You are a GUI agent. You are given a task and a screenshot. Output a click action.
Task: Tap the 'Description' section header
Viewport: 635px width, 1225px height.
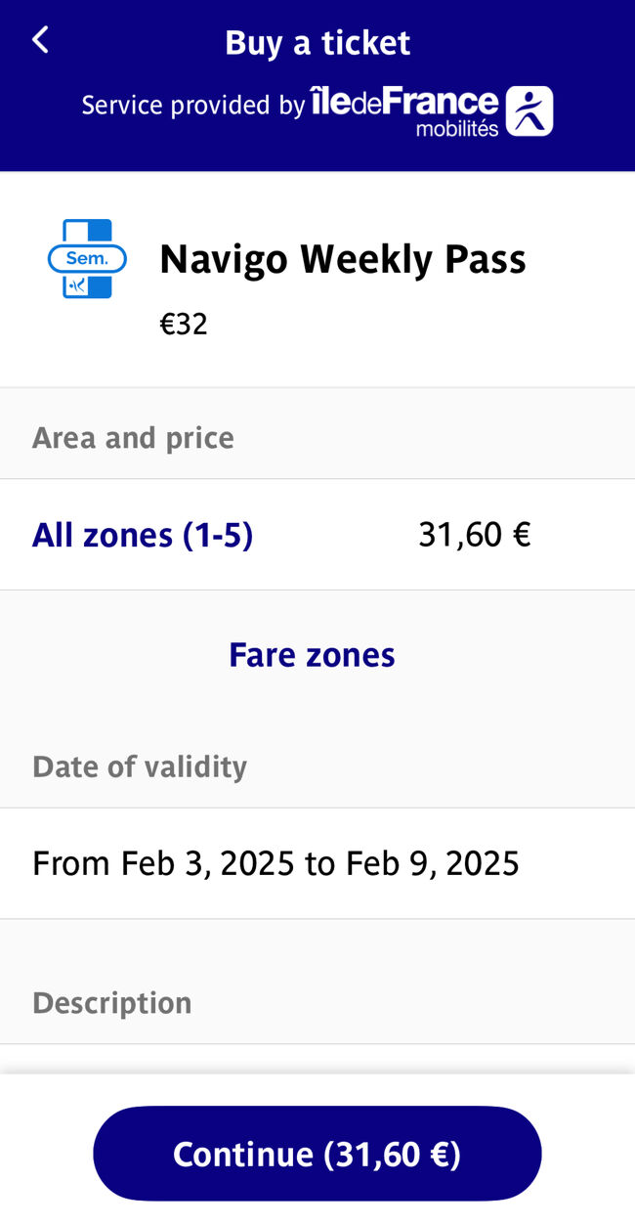pyautogui.click(x=111, y=1003)
